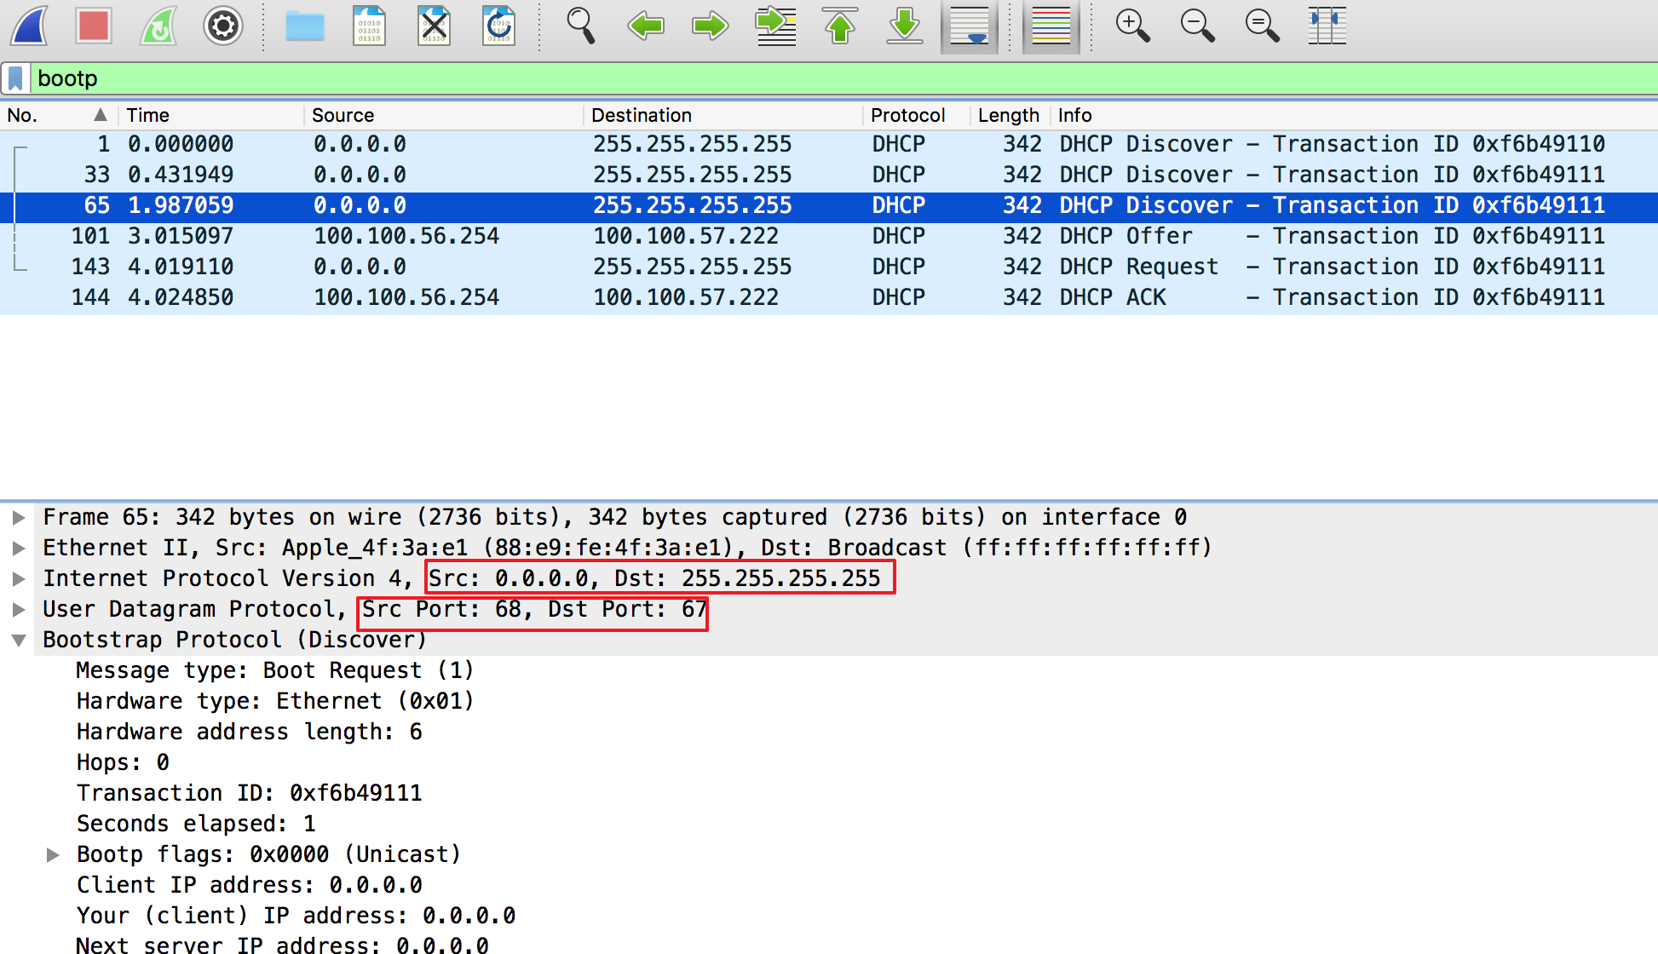The width and height of the screenshot is (1658, 954).
Task: Jump to the last packet
Action: pos(904,26)
